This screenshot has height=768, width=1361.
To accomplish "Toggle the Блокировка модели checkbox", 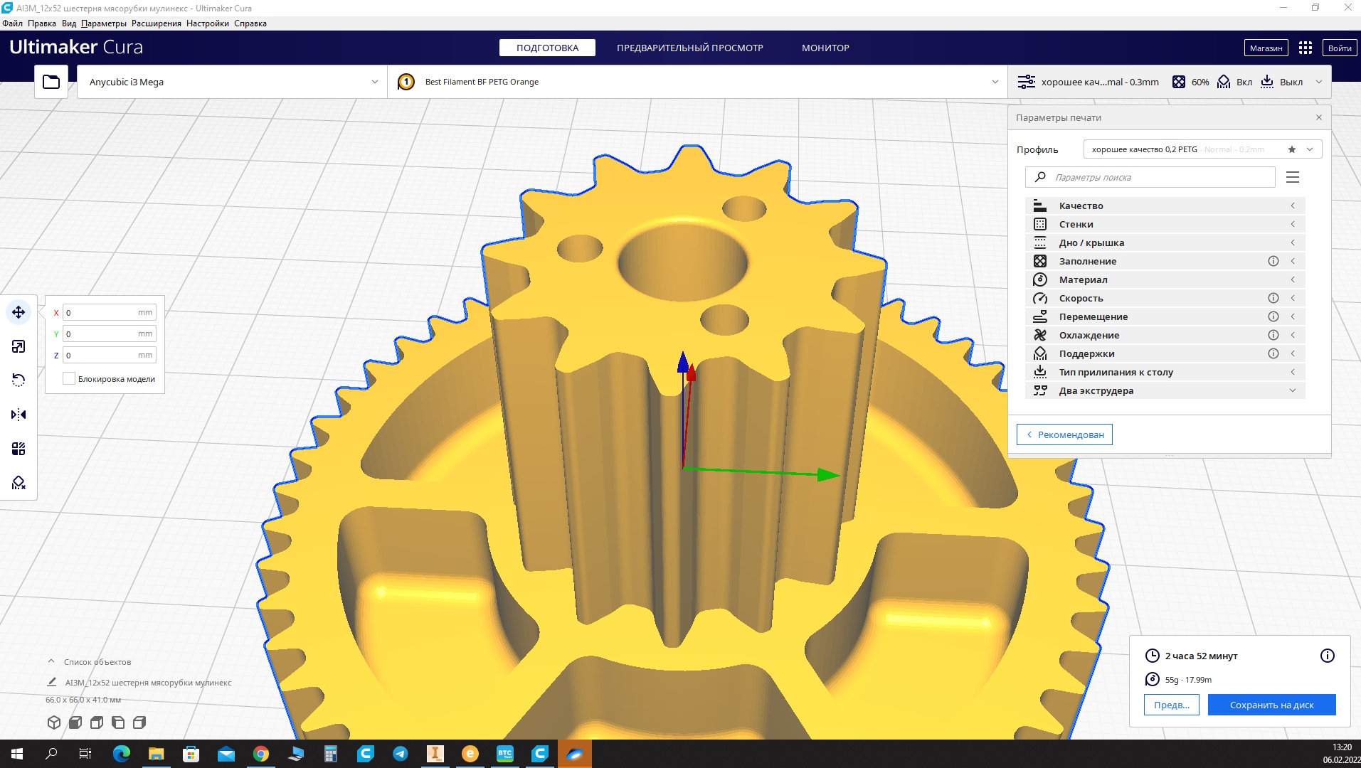I will [x=69, y=379].
